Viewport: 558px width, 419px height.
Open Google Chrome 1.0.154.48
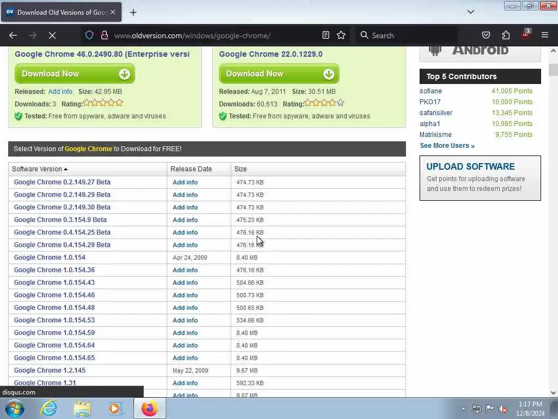pos(54,308)
